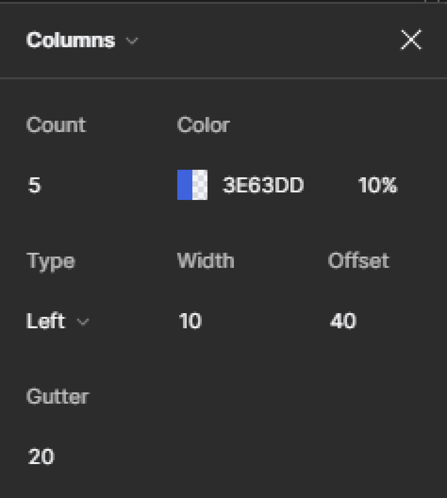Click the Count label
The height and width of the screenshot is (498, 447).
tap(56, 124)
